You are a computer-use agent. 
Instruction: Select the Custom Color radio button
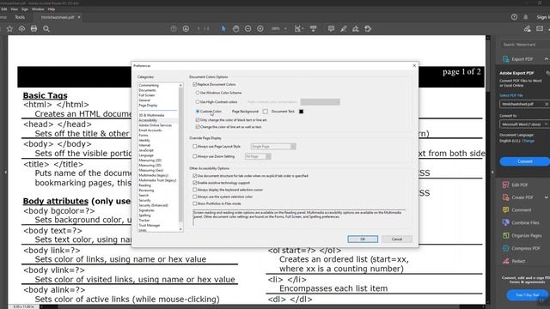pos(198,112)
